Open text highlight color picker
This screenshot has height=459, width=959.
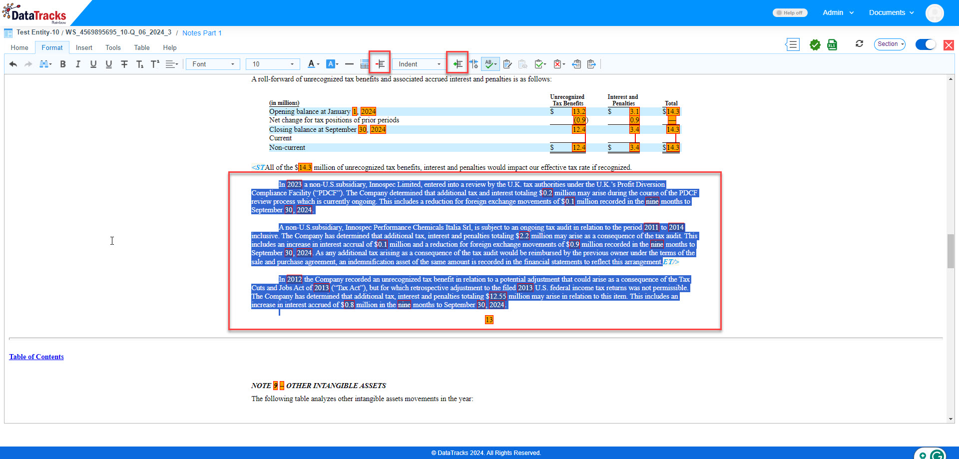click(x=332, y=64)
